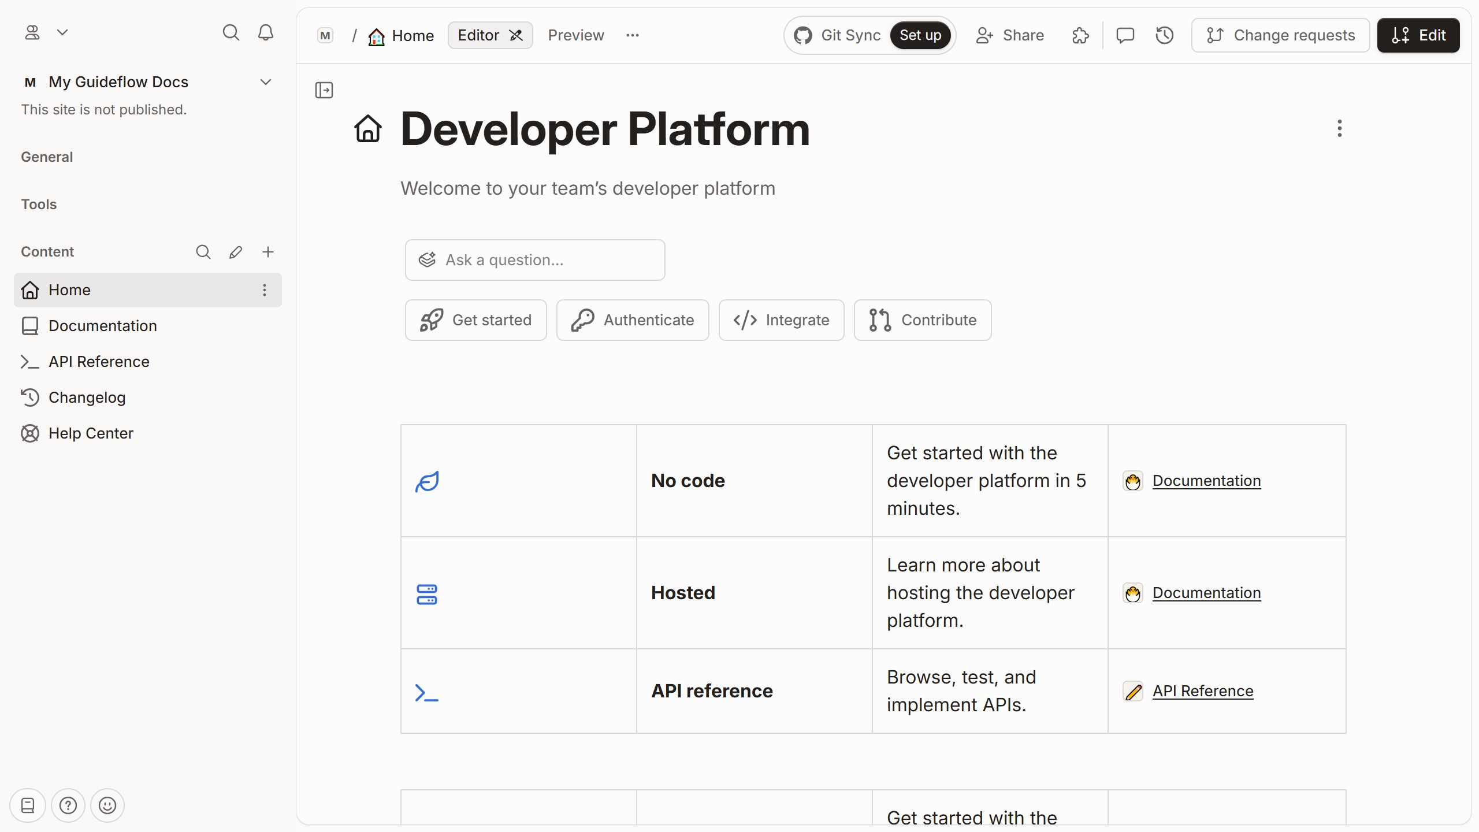The image size is (1479, 832).
Task: Click the Hosted cell
Action: point(755,593)
